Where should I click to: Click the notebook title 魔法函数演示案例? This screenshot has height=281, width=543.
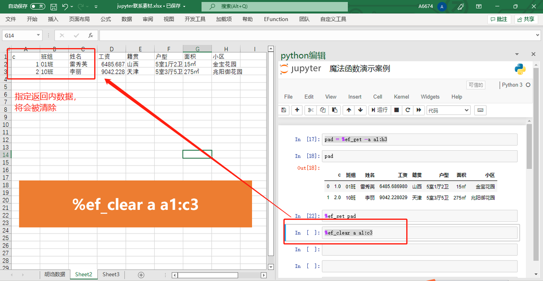tap(359, 69)
